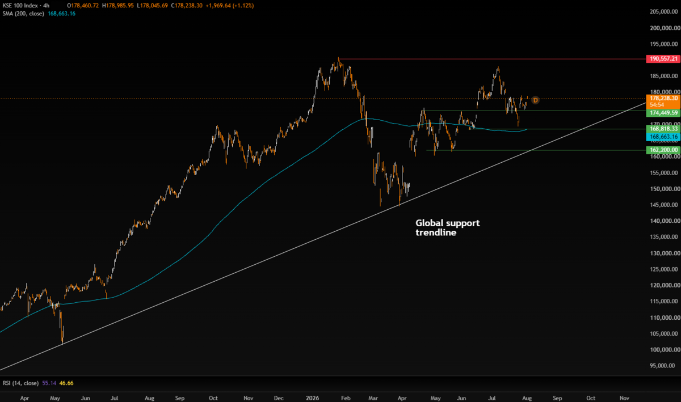Click the 130,000.00 price axis label
The width and height of the screenshot is (681, 402).
tap(665, 253)
